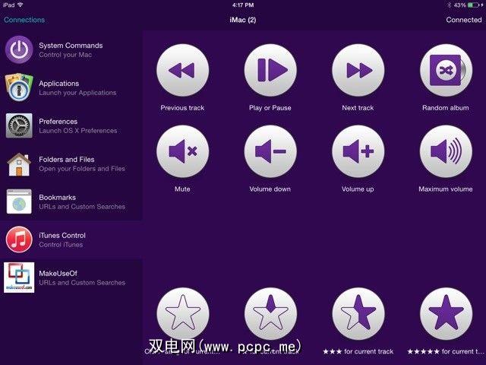Open the MakeUseOf logo icon
The width and height of the screenshot is (486, 365).
19,278
